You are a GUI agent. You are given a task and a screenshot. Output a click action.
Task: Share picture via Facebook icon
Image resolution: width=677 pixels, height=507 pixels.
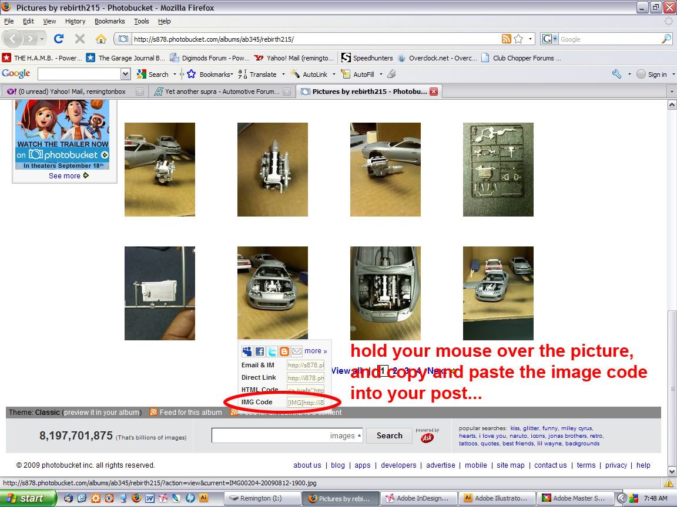click(259, 351)
